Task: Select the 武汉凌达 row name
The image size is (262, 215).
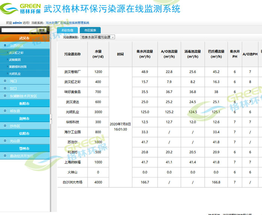Action: (73, 102)
